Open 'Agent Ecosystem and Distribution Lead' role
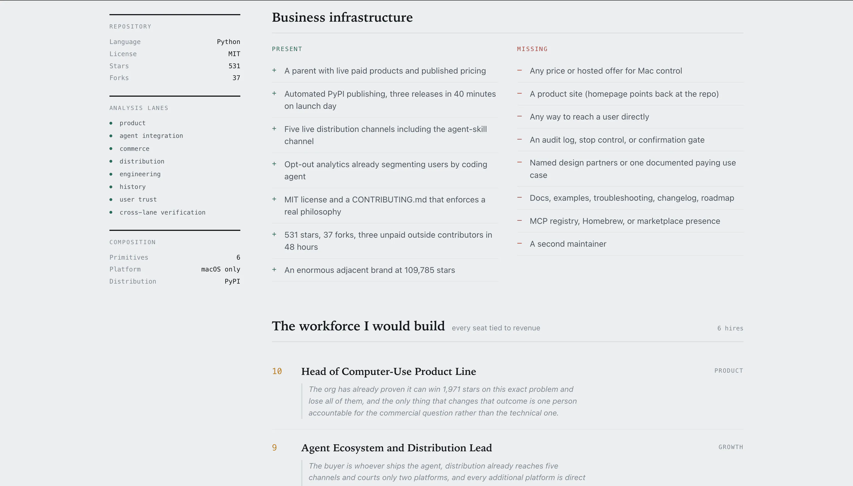This screenshot has height=486, width=853. [x=396, y=448]
